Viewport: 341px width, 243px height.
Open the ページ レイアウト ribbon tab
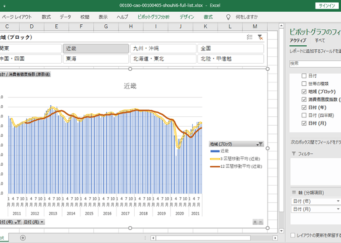point(17,17)
